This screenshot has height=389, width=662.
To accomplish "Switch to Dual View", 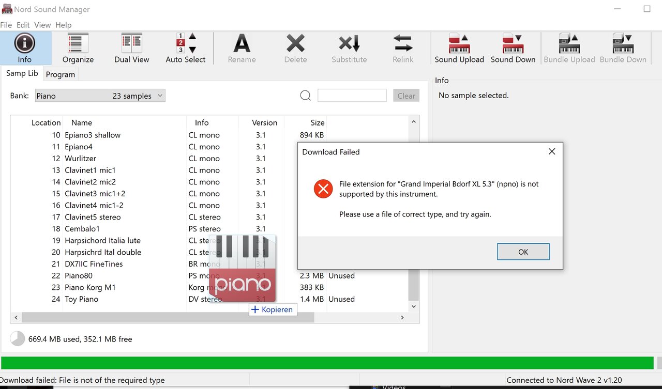I will (132, 48).
